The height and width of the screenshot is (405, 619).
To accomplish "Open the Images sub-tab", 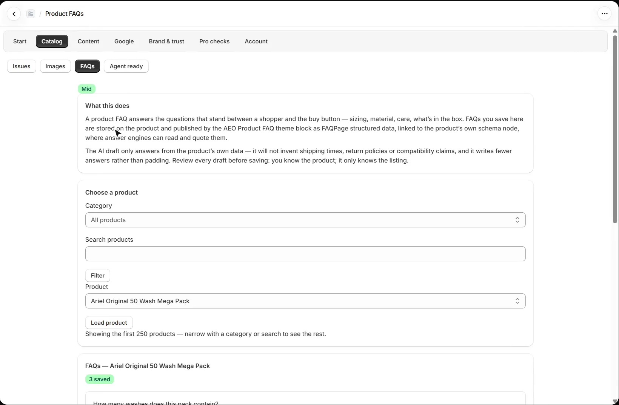I will point(55,66).
